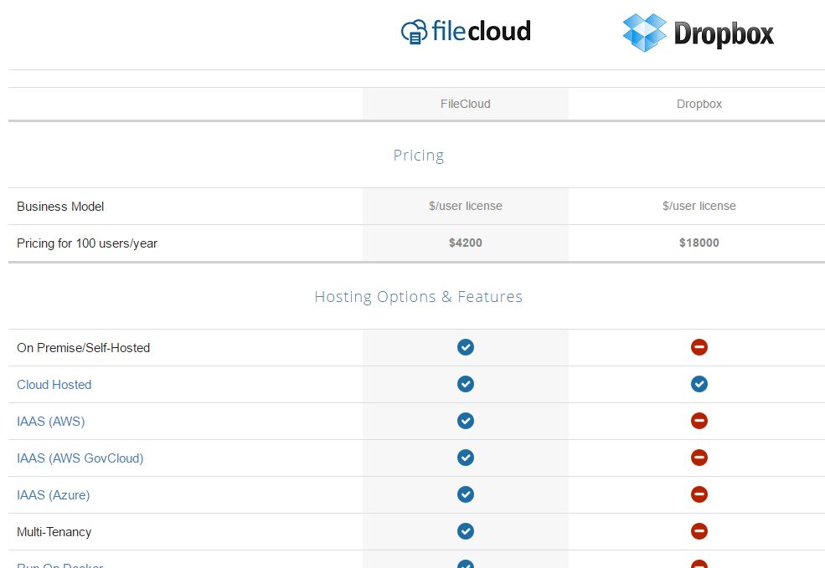825x568 pixels.
Task: Click the Pricing for 100 users/year label
Action: (87, 243)
